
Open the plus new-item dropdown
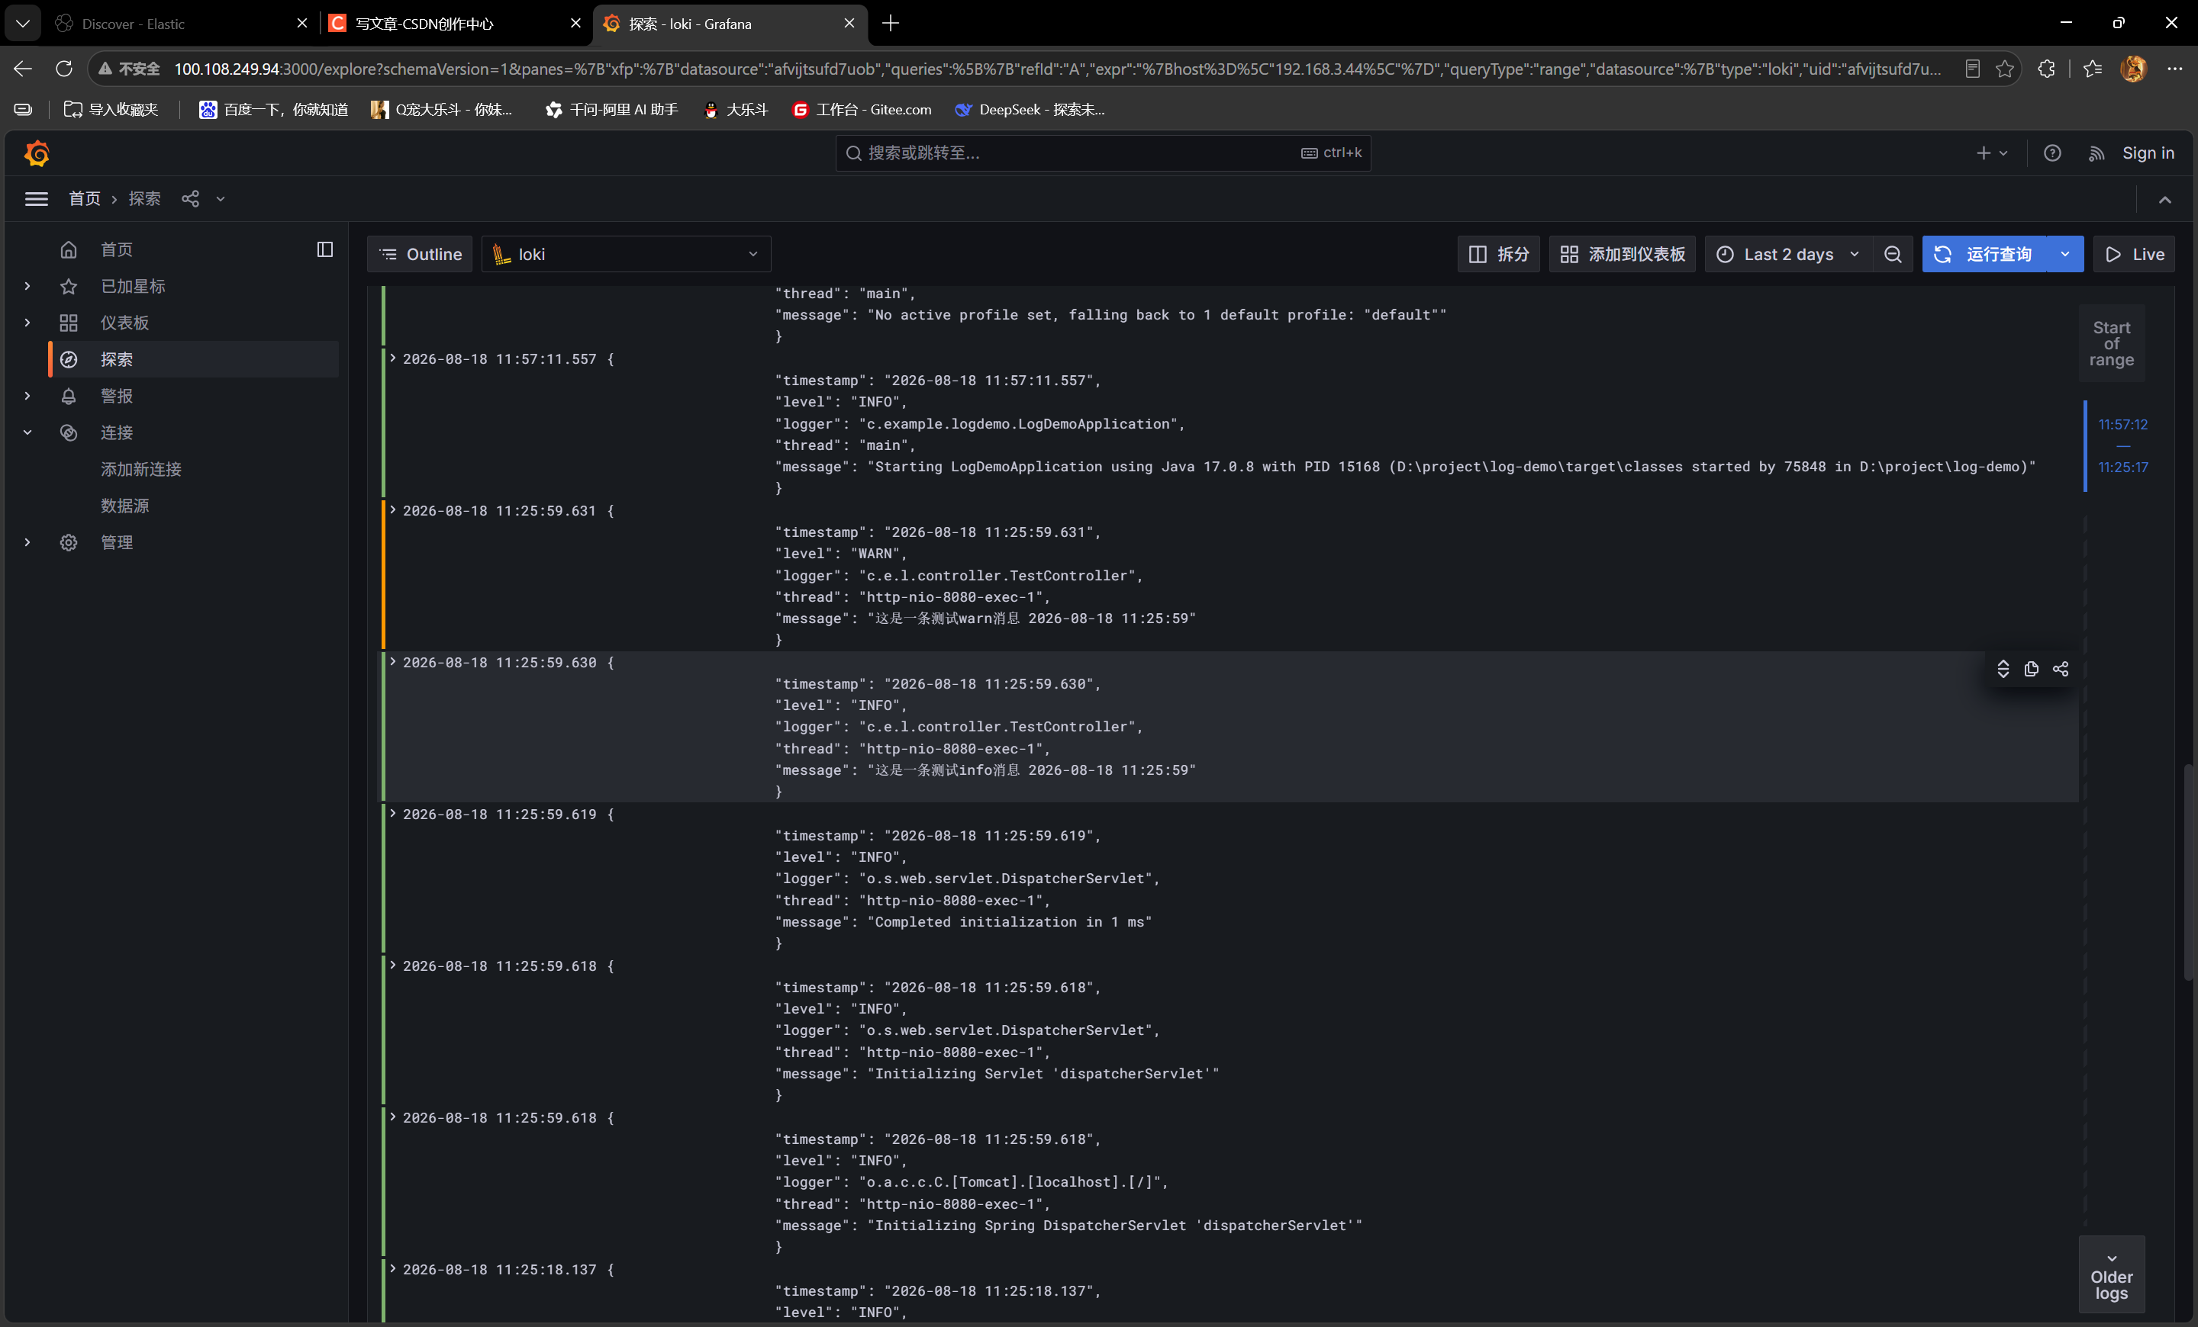[1991, 153]
